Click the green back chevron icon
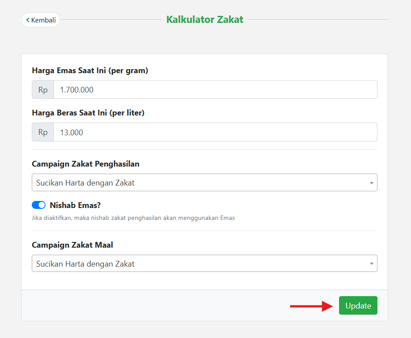Image resolution: width=411 pixels, height=338 pixels. point(28,20)
